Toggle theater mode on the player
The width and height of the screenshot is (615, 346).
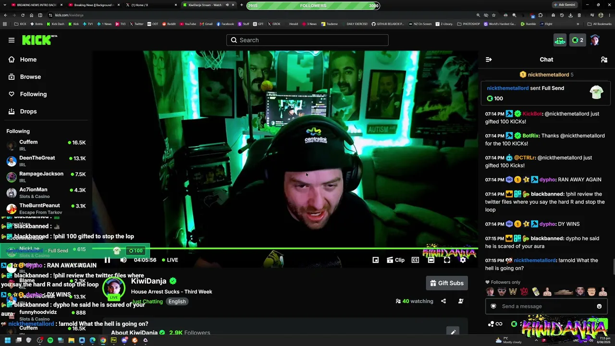point(431,260)
